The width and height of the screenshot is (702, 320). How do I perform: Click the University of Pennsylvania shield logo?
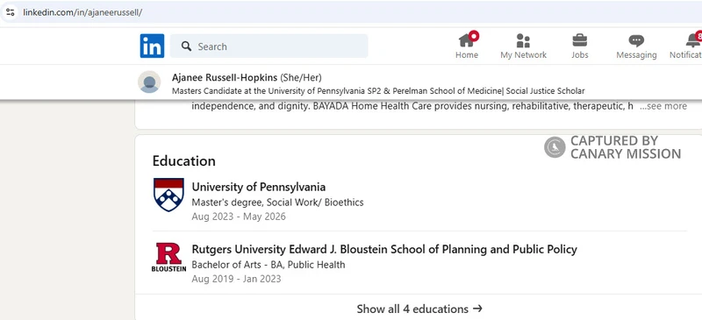coord(168,195)
